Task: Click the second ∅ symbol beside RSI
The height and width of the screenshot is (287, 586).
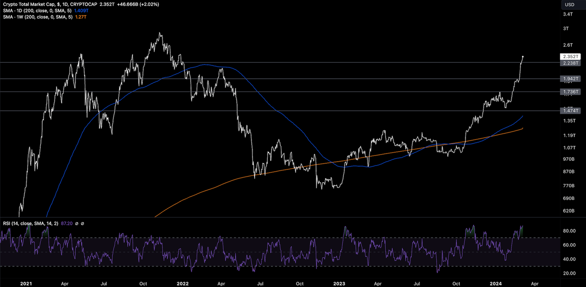Action: [83, 224]
